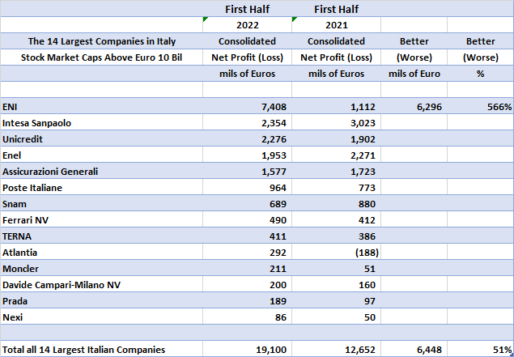Click green error indicator on 2021 cell
514x357 pixels.
pos(295,19)
